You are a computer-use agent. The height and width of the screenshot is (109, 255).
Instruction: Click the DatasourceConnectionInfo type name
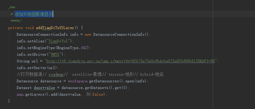click(42, 35)
